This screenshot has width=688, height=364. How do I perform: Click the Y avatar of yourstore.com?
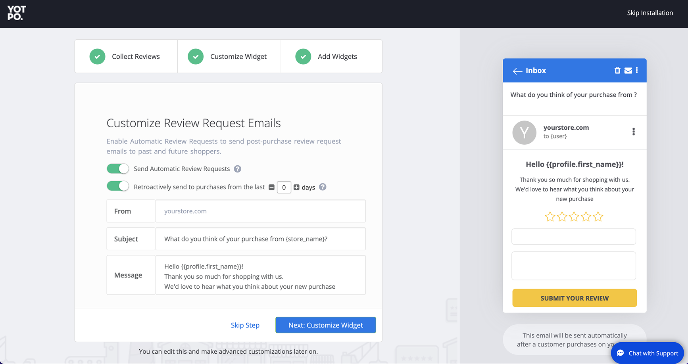pyautogui.click(x=524, y=132)
